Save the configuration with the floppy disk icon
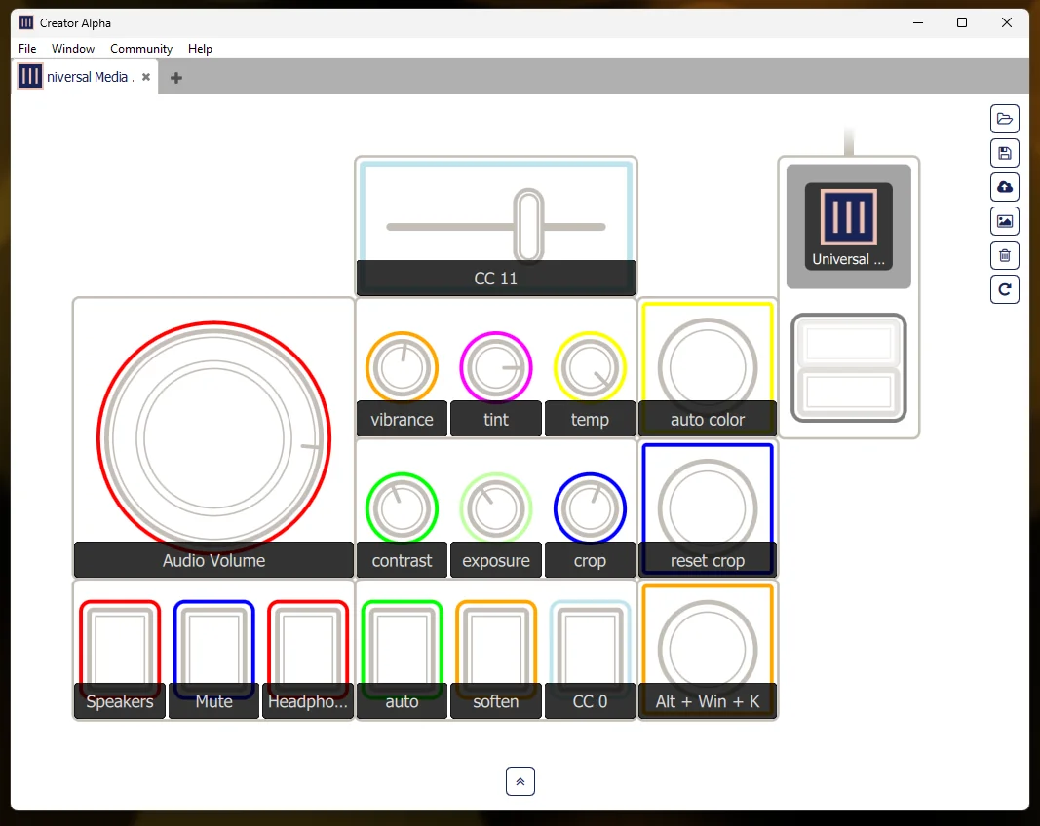 [1005, 152]
